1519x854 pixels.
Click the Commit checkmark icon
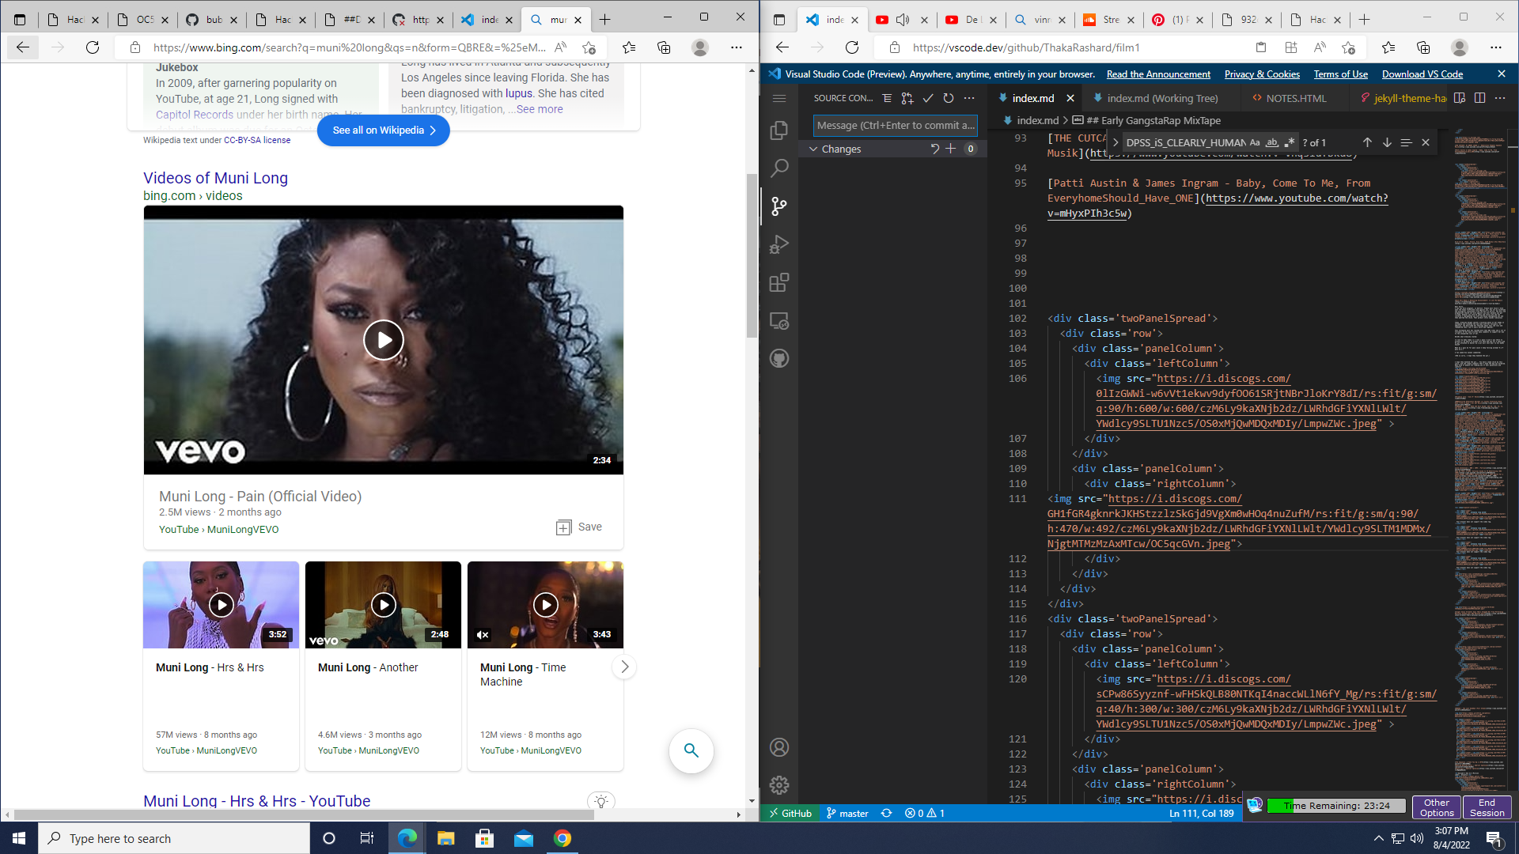point(928,98)
